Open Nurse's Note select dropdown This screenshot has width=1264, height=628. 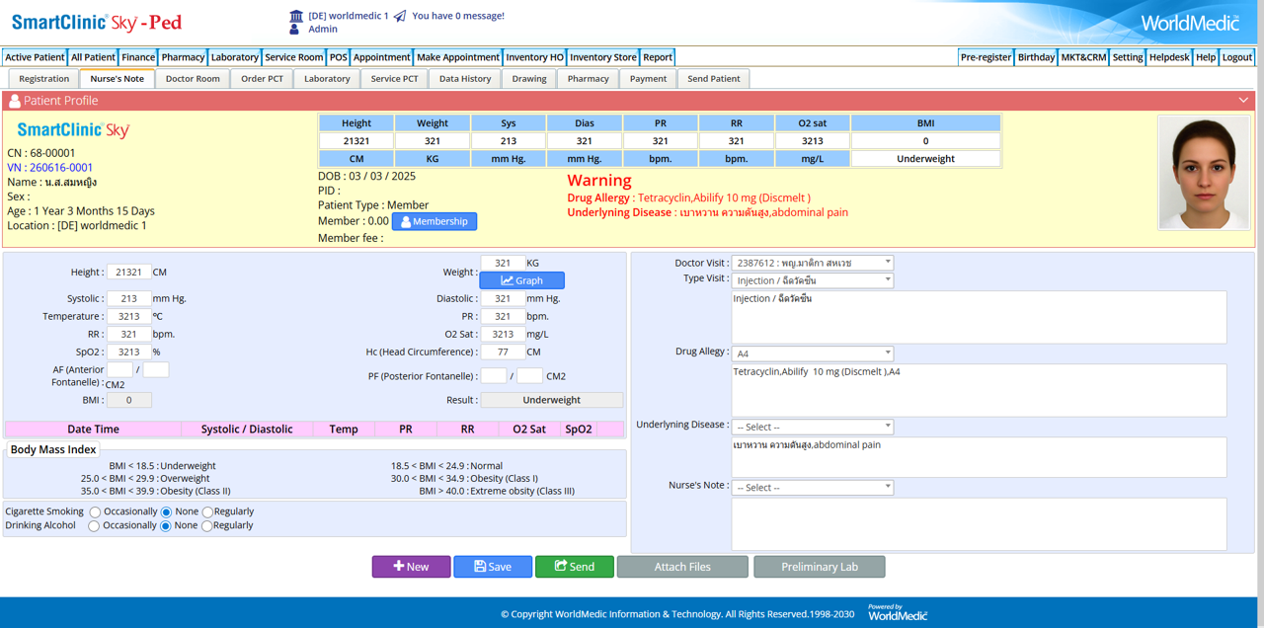pos(813,488)
